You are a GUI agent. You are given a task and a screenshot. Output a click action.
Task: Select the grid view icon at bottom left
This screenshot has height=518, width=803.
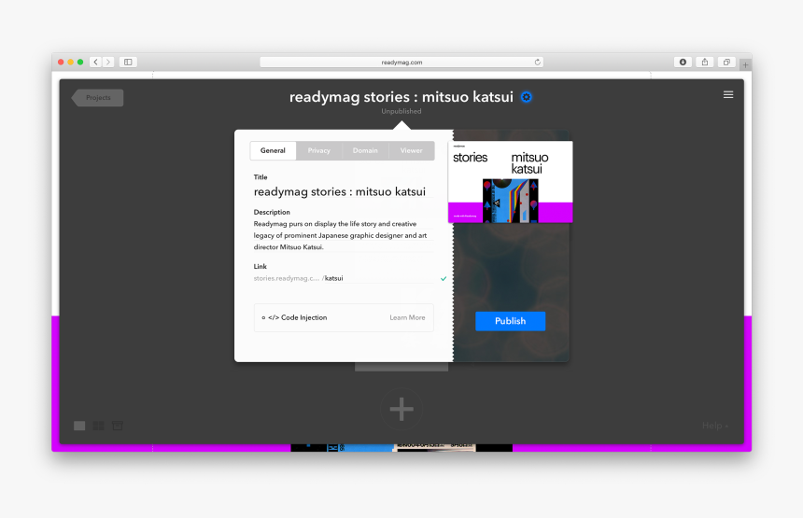pos(98,426)
